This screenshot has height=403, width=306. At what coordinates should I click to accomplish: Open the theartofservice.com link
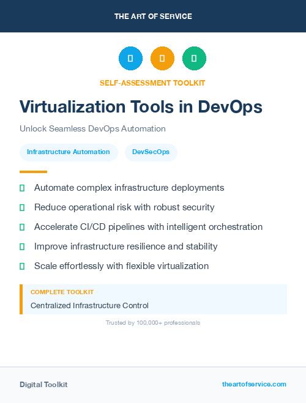(x=254, y=384)
